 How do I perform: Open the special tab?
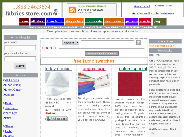click(x=145, y=21)
